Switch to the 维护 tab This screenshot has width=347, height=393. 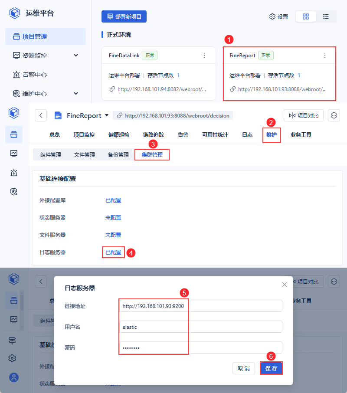[272, 135]
